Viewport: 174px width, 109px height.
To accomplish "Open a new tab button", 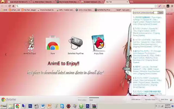I will click(x=131, y=2).
